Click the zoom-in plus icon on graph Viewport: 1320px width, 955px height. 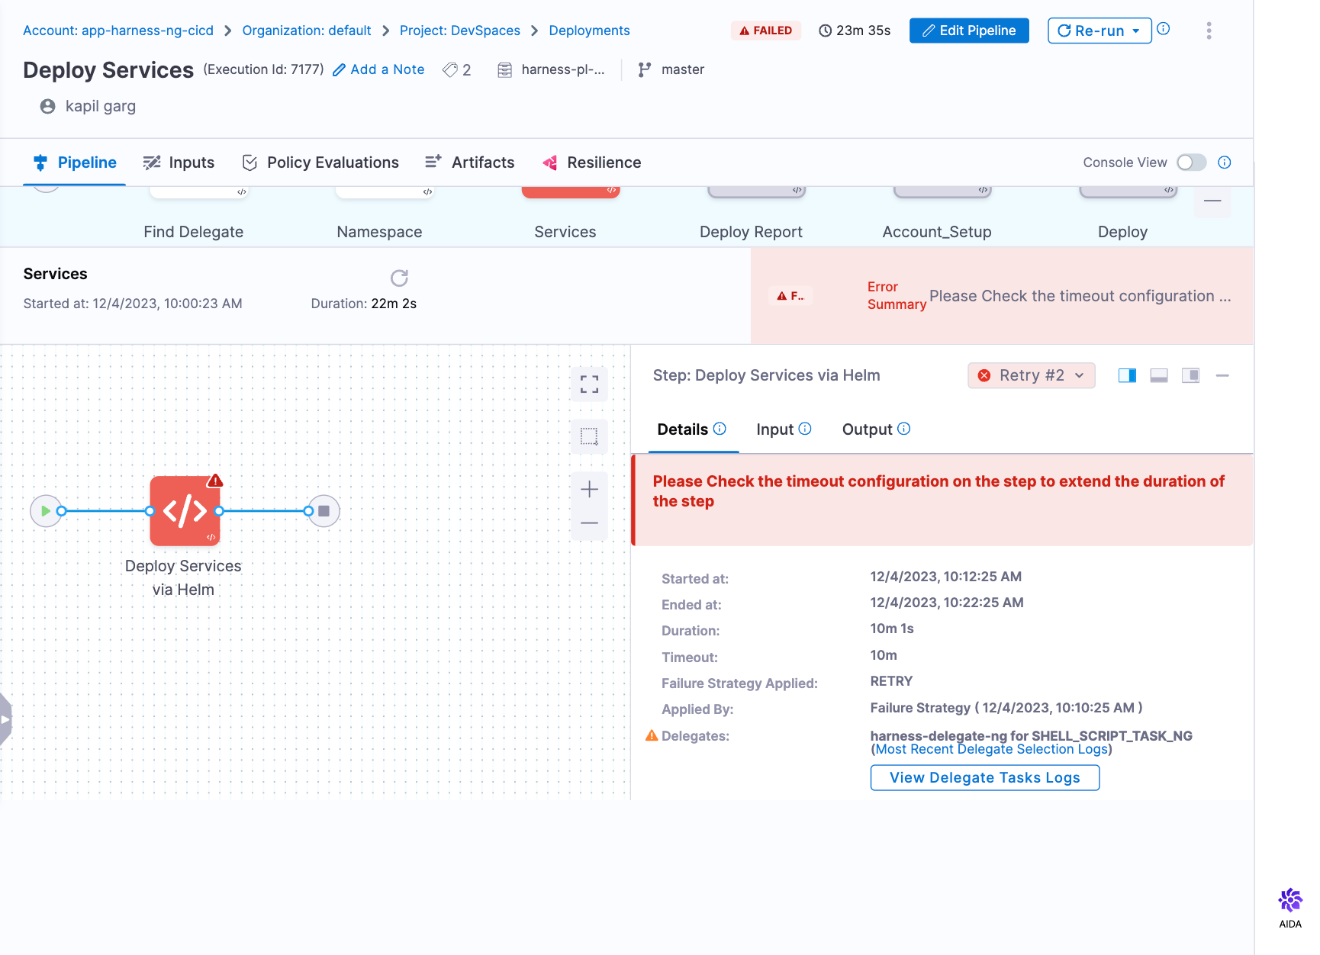589,489
